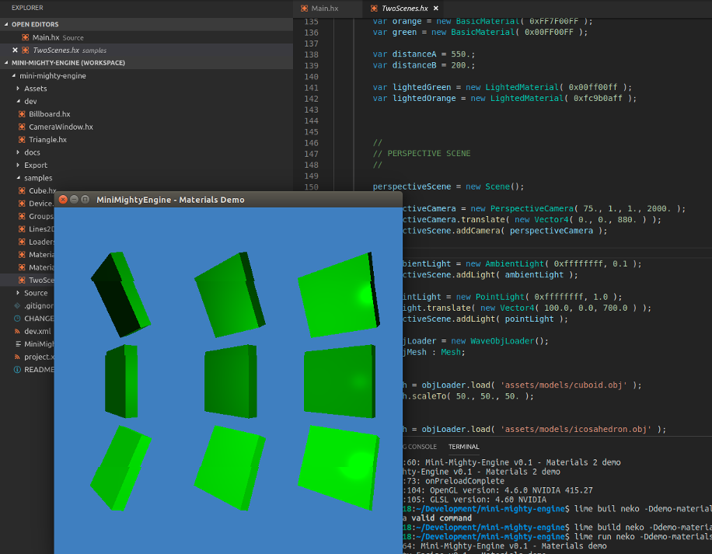The image size is (712, 554).
Task: Click the Haxe icon on Main.hx tab
Action: [x=305, y=8]
